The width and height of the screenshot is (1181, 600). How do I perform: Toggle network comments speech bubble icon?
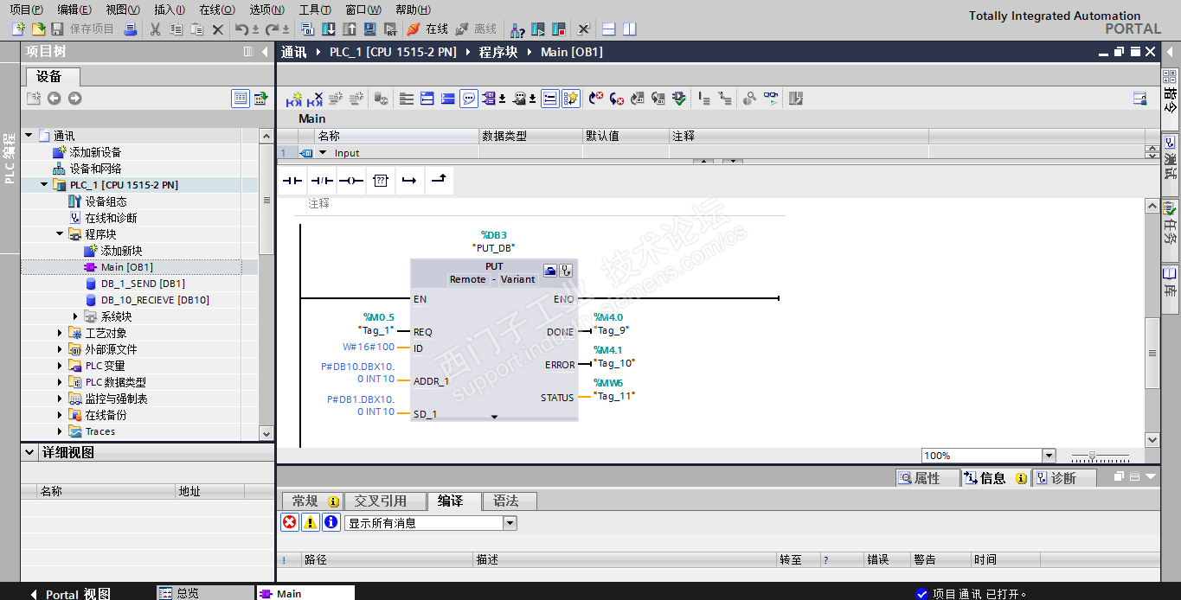tap(469, 99)
